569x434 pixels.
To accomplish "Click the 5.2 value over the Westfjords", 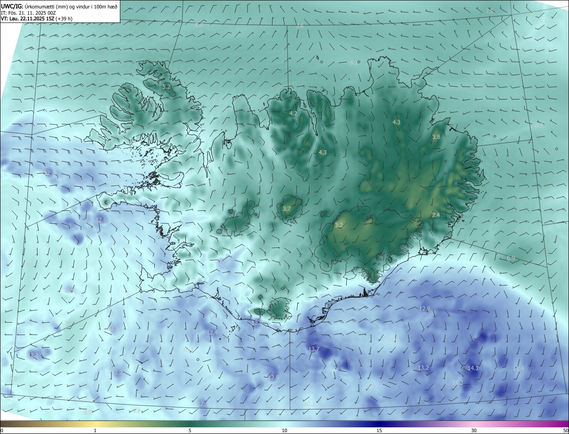I will click(166, 87).
